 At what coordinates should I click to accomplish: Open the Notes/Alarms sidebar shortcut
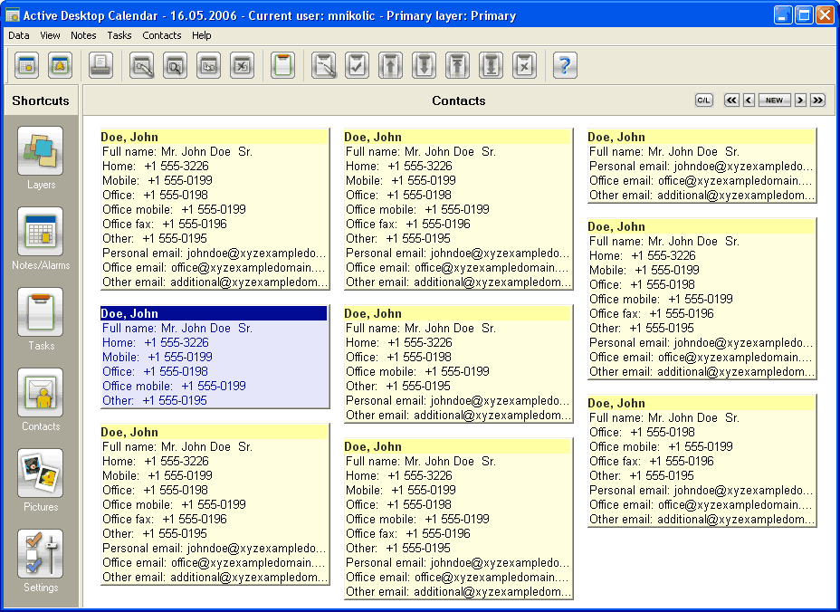[40, 232]
